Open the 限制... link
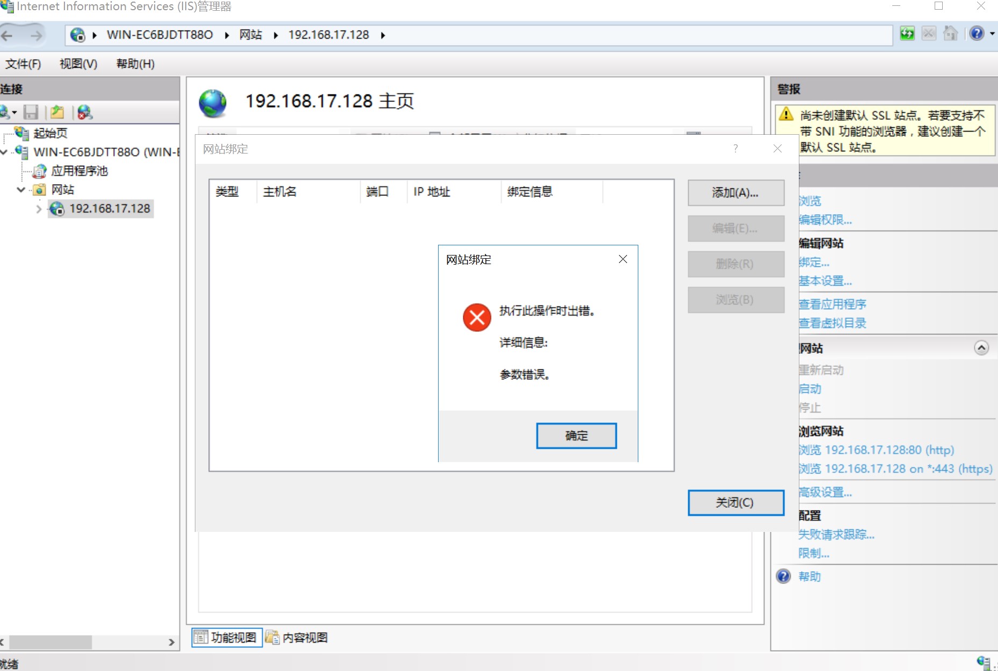 pos(814,553)
